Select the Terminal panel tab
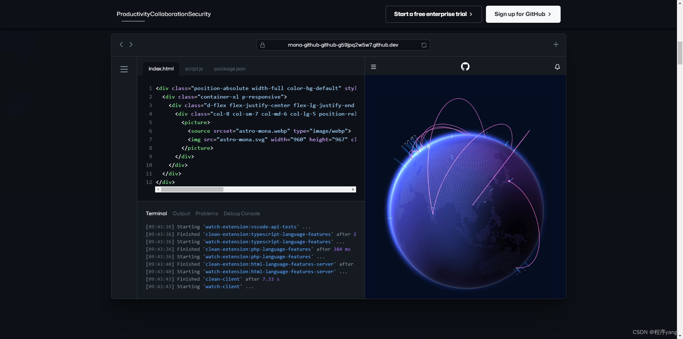This screenshot has height=339, width=683. coord(156,213)
